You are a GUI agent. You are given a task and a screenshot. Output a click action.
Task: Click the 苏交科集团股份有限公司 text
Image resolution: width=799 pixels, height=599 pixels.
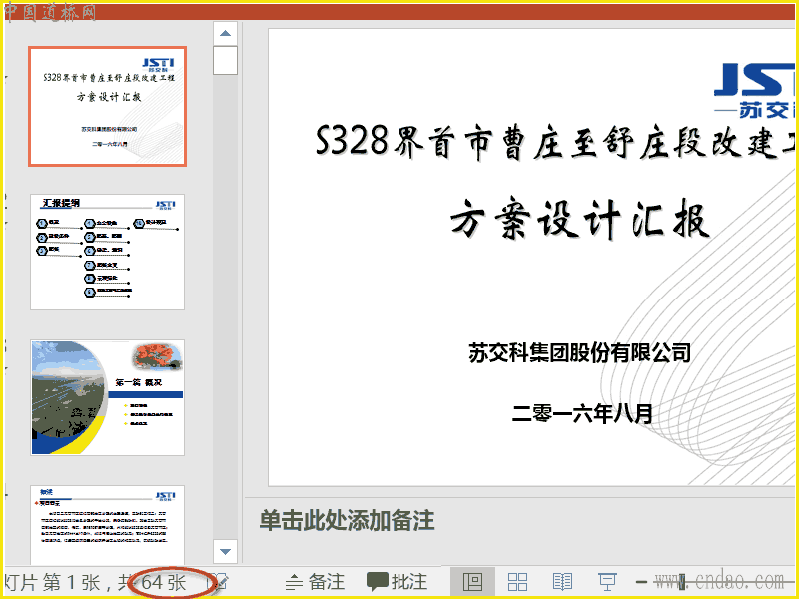click(580, 353)
